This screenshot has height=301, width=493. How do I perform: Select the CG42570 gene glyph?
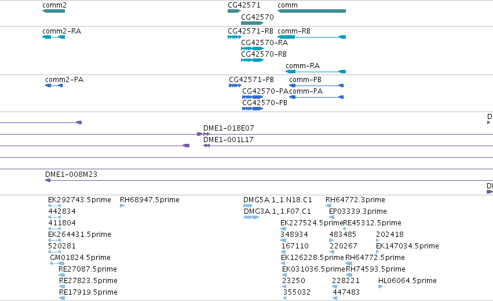tap(252, 23)
